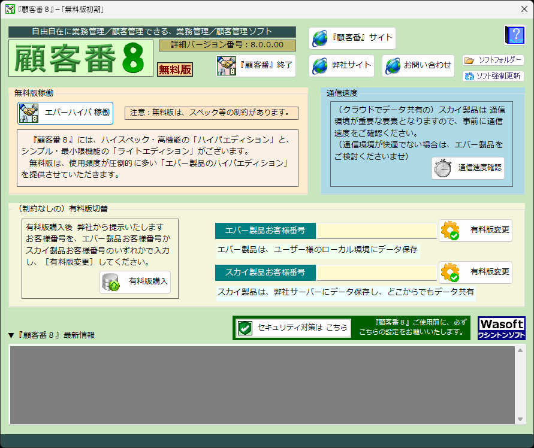Open the 『顧客番』サイト globe button
Viewport: 534px width, 448px height.
(x=352, y=38)
